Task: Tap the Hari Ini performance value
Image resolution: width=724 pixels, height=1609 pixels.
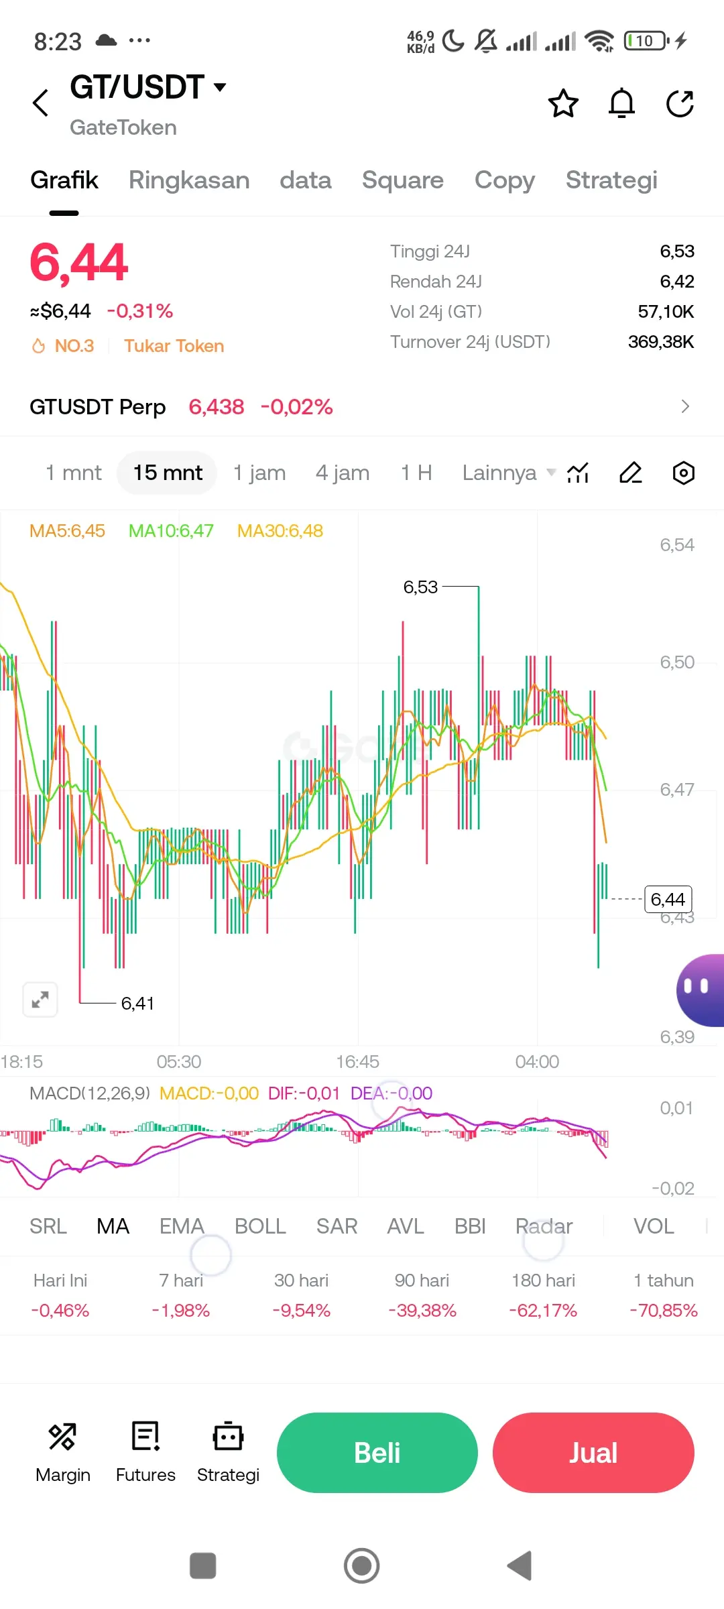Action: tap(60, 1311)
